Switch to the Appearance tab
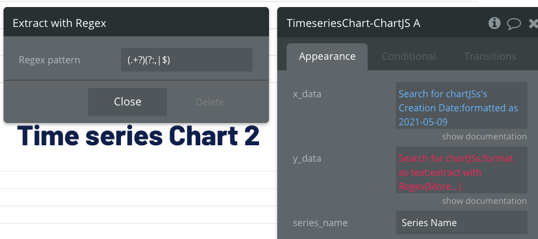This screenshot has height=239, width=538. point(327,57)
